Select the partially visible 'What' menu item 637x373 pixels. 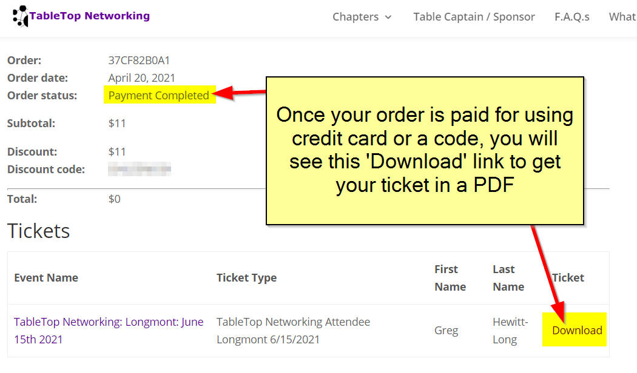[622, 17]
